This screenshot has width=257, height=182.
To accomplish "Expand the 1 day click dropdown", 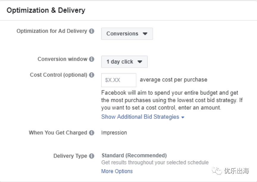I will [x=124, y=62].
